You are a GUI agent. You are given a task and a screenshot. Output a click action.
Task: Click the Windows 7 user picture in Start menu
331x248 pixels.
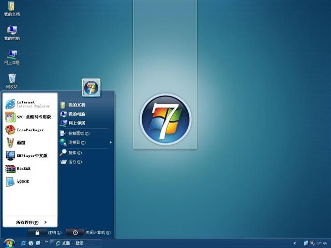91,88
